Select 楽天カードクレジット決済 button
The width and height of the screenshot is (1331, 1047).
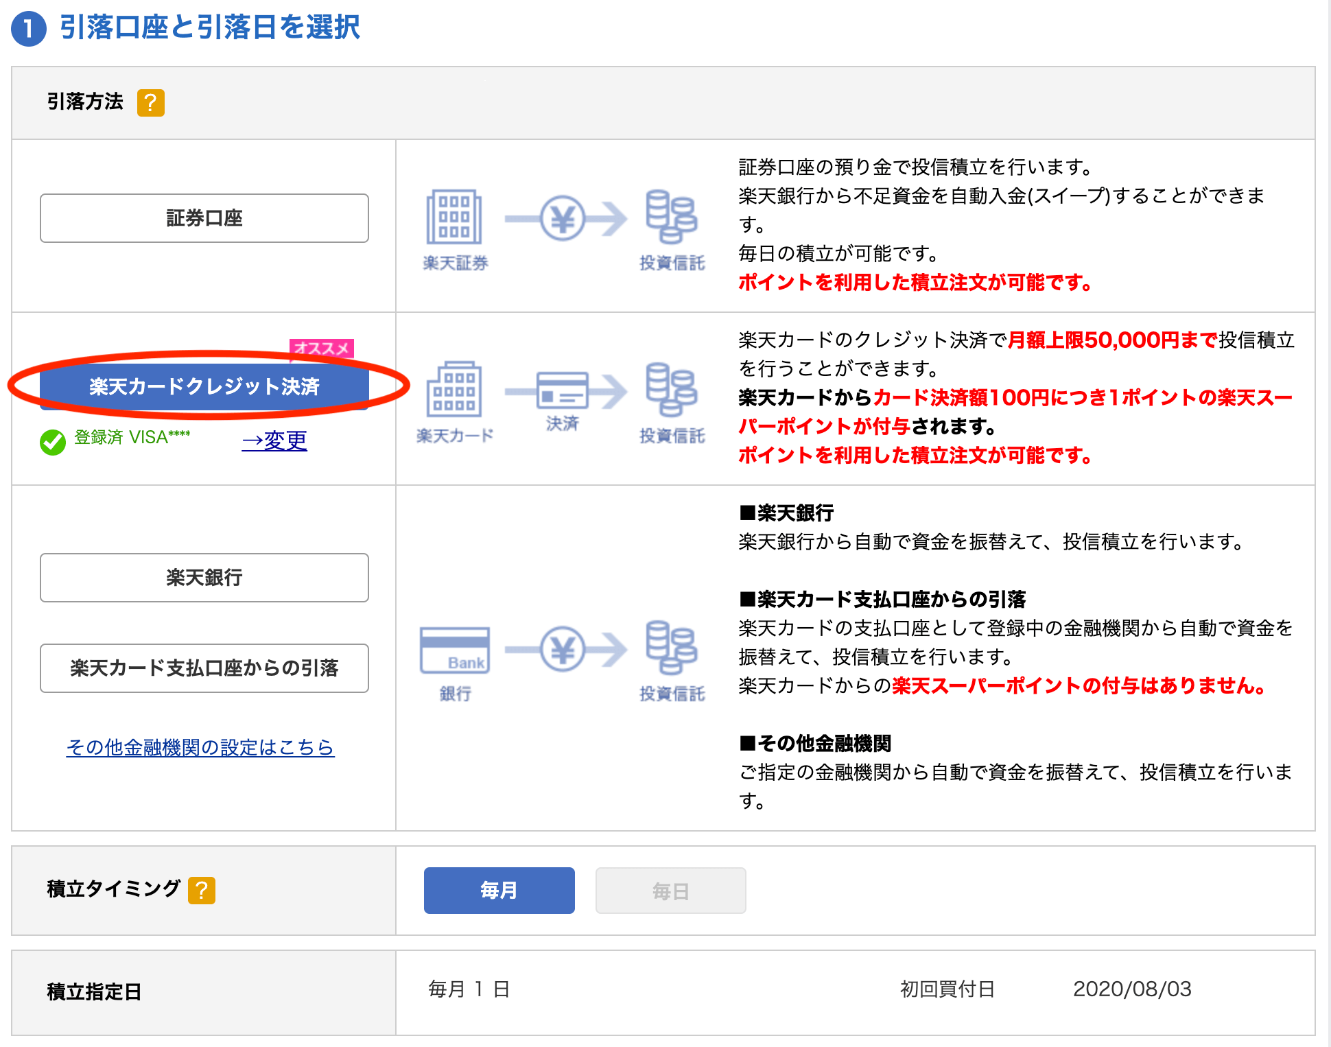(x=204, y=386)
